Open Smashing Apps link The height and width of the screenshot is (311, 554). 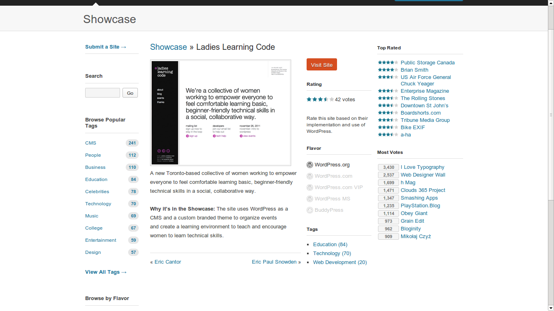419,198
